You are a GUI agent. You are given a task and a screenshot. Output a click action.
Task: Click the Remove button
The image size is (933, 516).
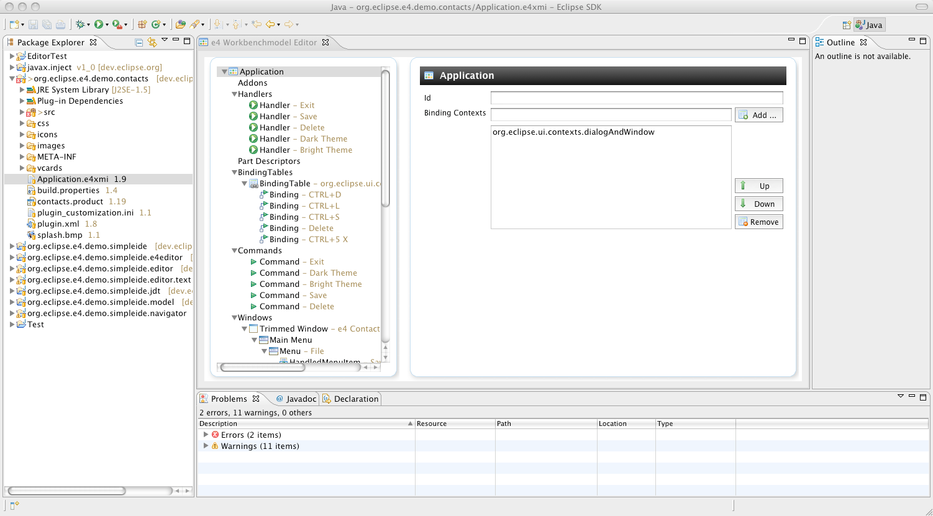pyautogui.click(x=758, y=222)
